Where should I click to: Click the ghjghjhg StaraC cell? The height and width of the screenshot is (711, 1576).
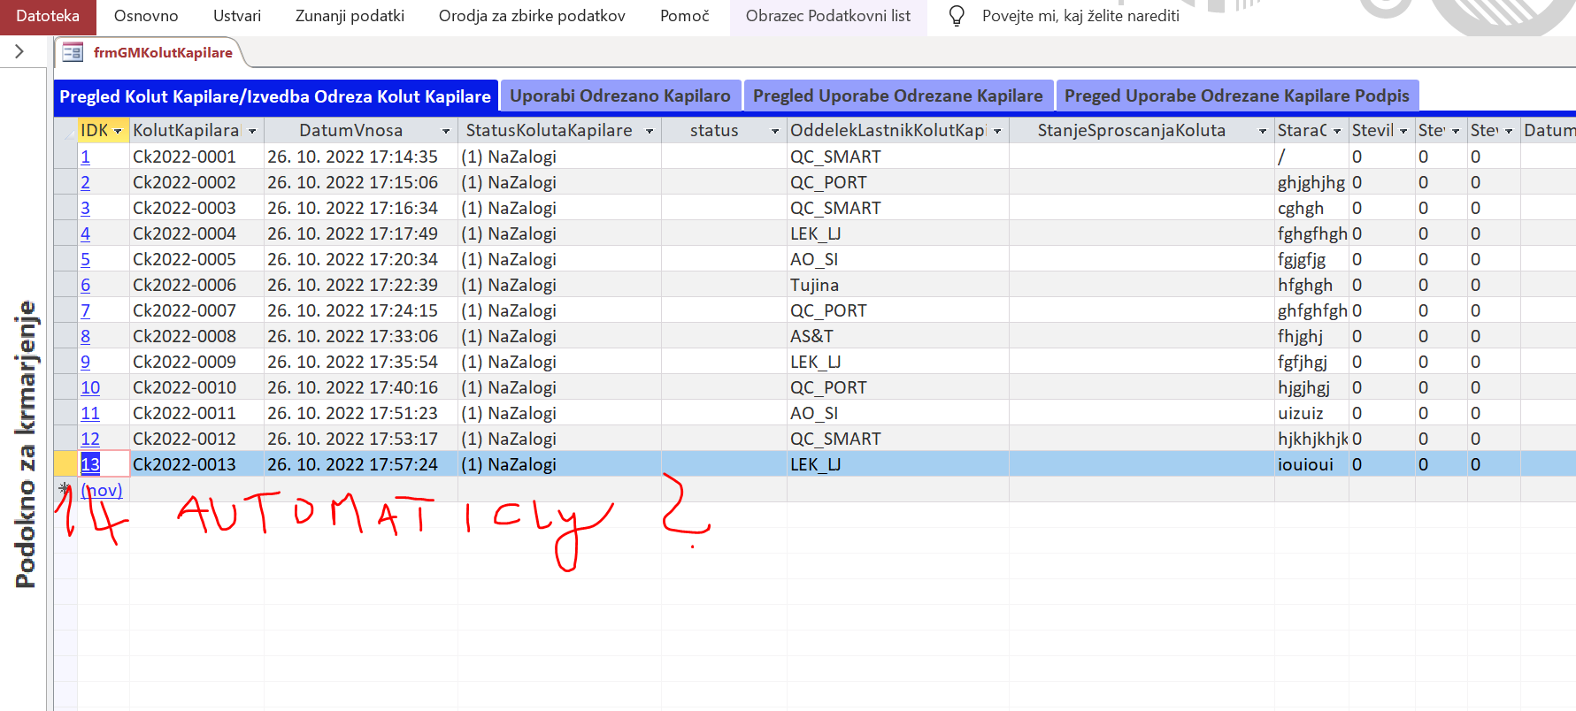[x=1311, y=182]
